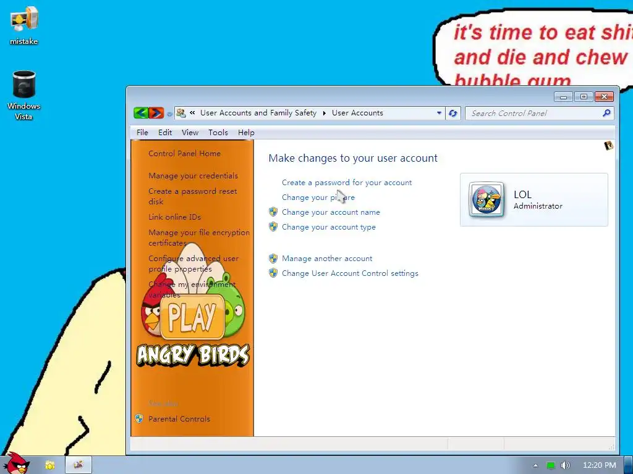Click the 12:20 PM clock
633x474 pixels.
coord(600,465)
